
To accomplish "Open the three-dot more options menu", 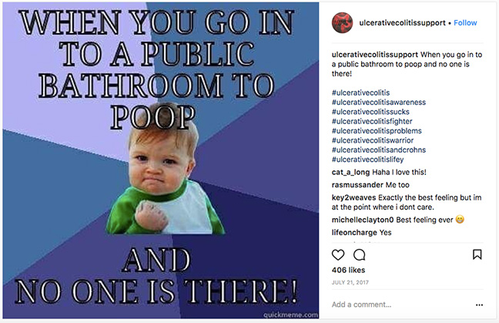I will pyautogui.click(x=479, y=304).
